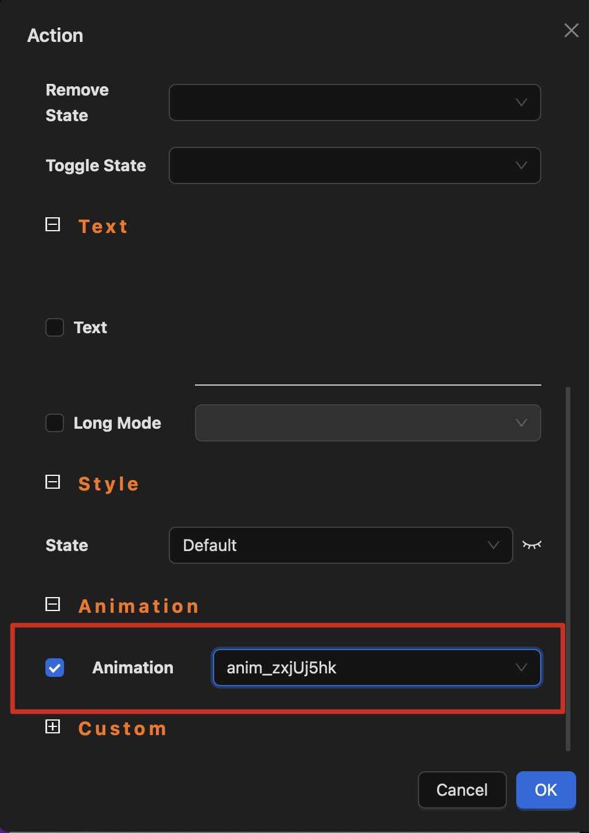Confirm changes with the OK button
Image resolution: width=589 pixels, height=833 pixels.
pyautogui.click(x=545, y=790)
